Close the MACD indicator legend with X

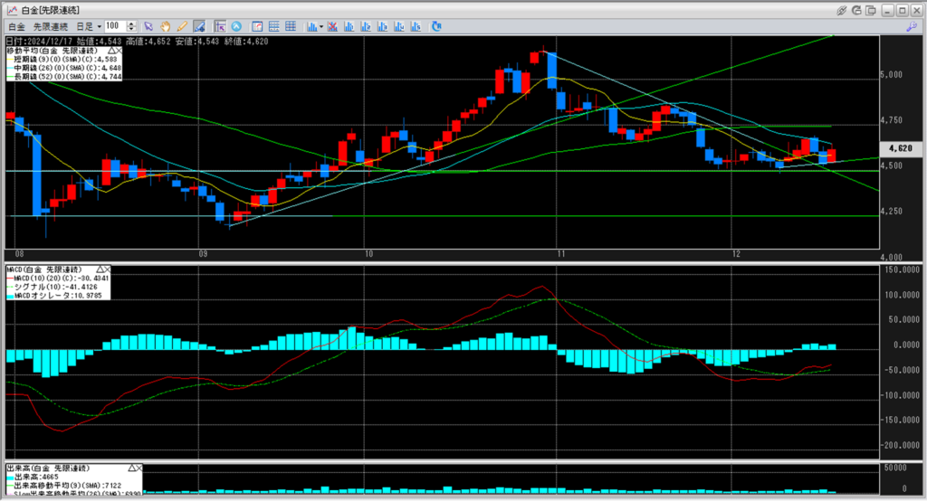coord(109,269)
